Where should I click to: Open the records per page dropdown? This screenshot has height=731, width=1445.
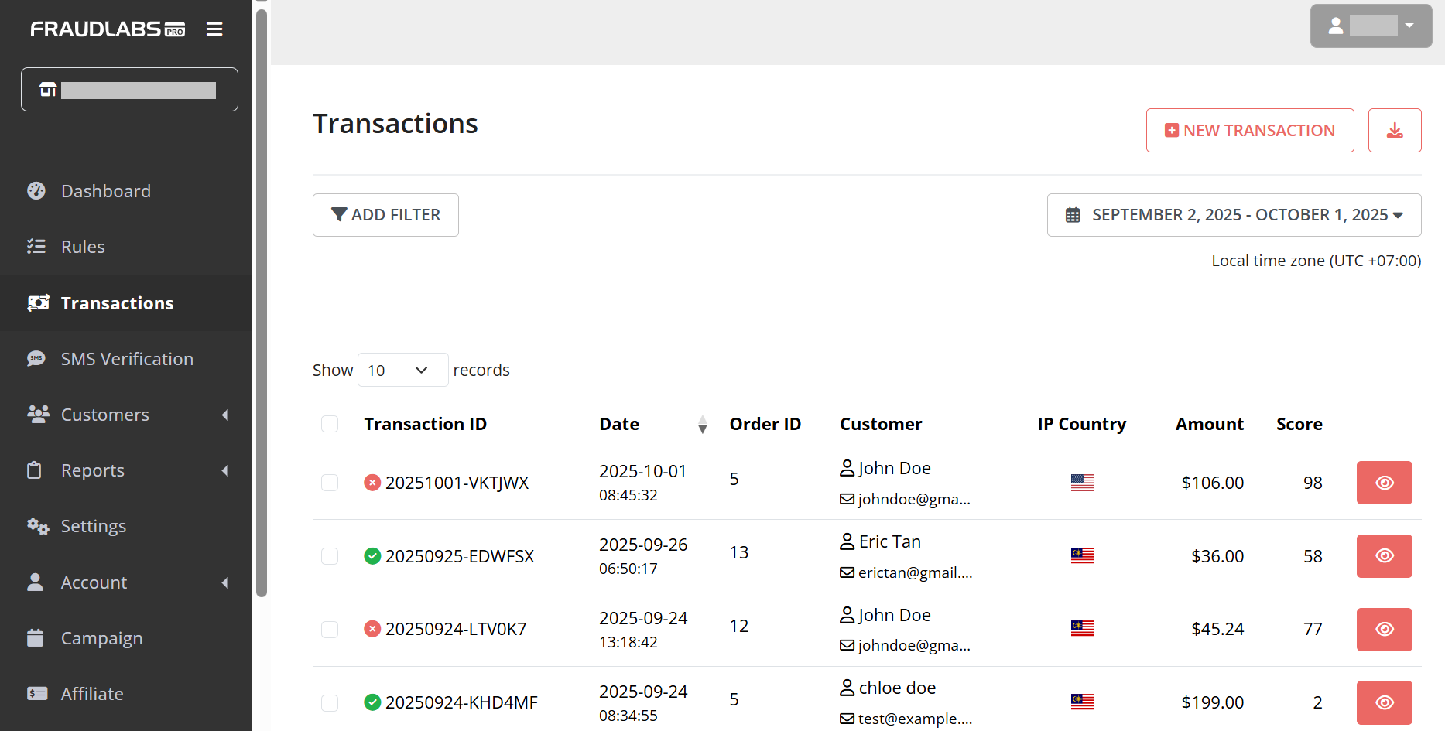pyautogui.click(x=402, y=371)
